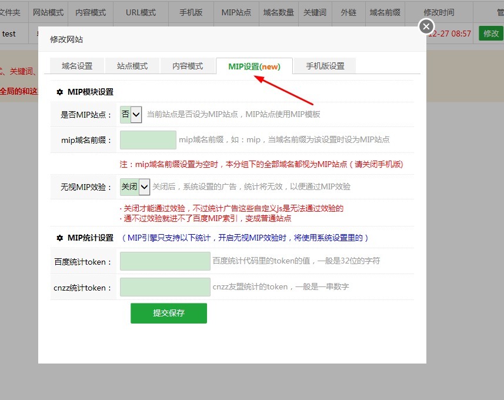Switch to the 站点模式 tab

click(x=132, y=66)
